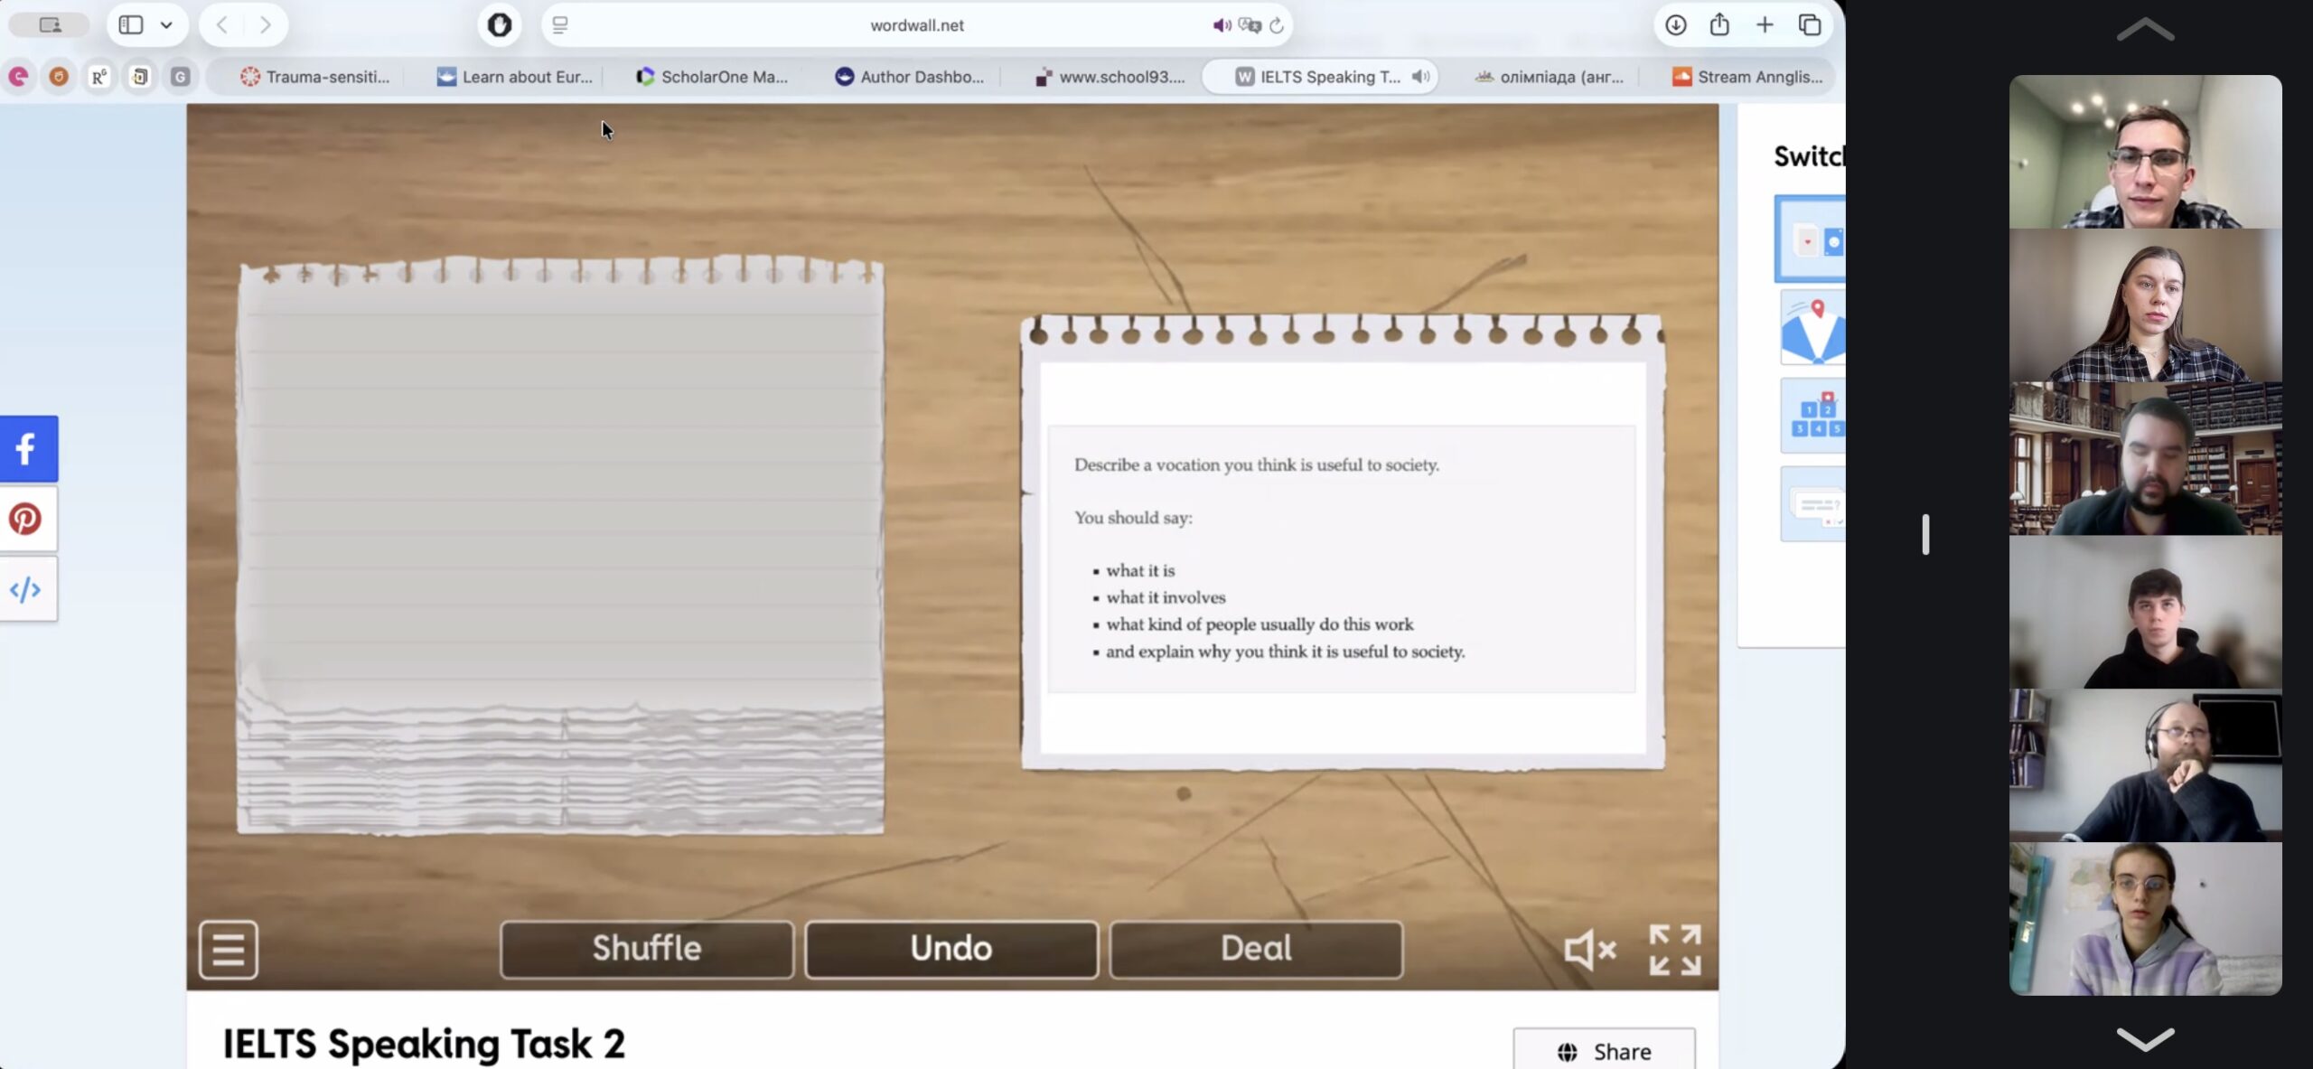Show the Safari tab overview
2313x1069 pixels.
click(x=1810, y=25)
